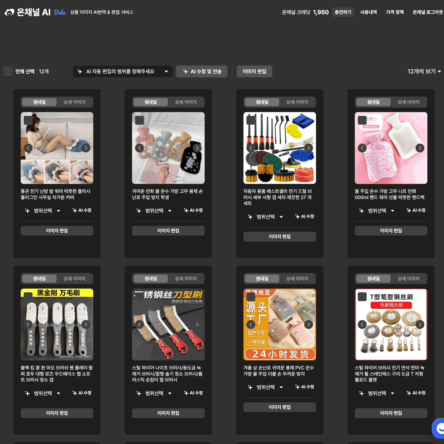444x444 pixels.
Task: Run AI수정 on steel wire knife brush card
Action: (x=193, y=393)
